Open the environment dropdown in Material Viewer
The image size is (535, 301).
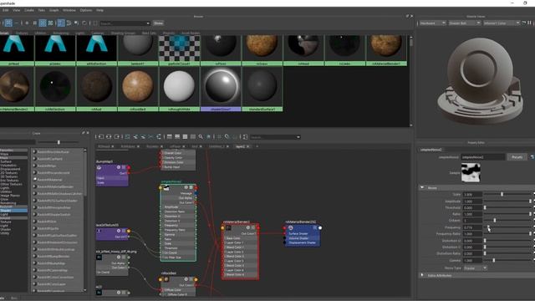point(502,23)
